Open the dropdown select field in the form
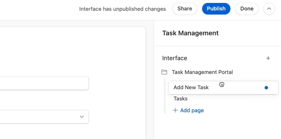The height and width of the screenshot is (139, 281). [x=44, y=117]
